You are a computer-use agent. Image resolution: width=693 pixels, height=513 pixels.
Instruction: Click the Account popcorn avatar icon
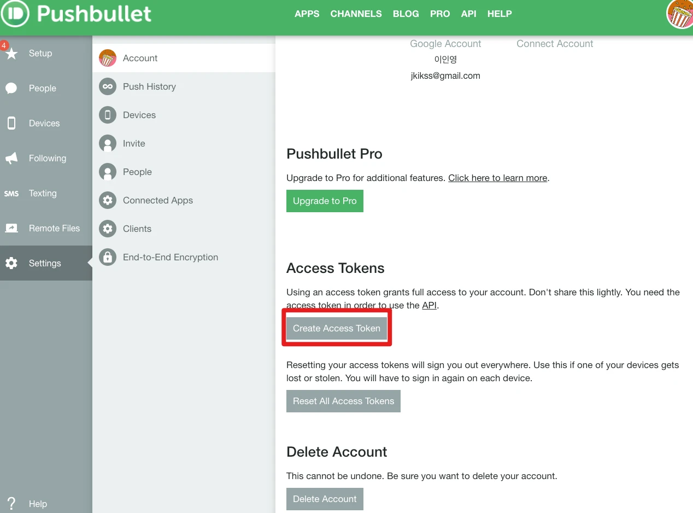(108, 58)
